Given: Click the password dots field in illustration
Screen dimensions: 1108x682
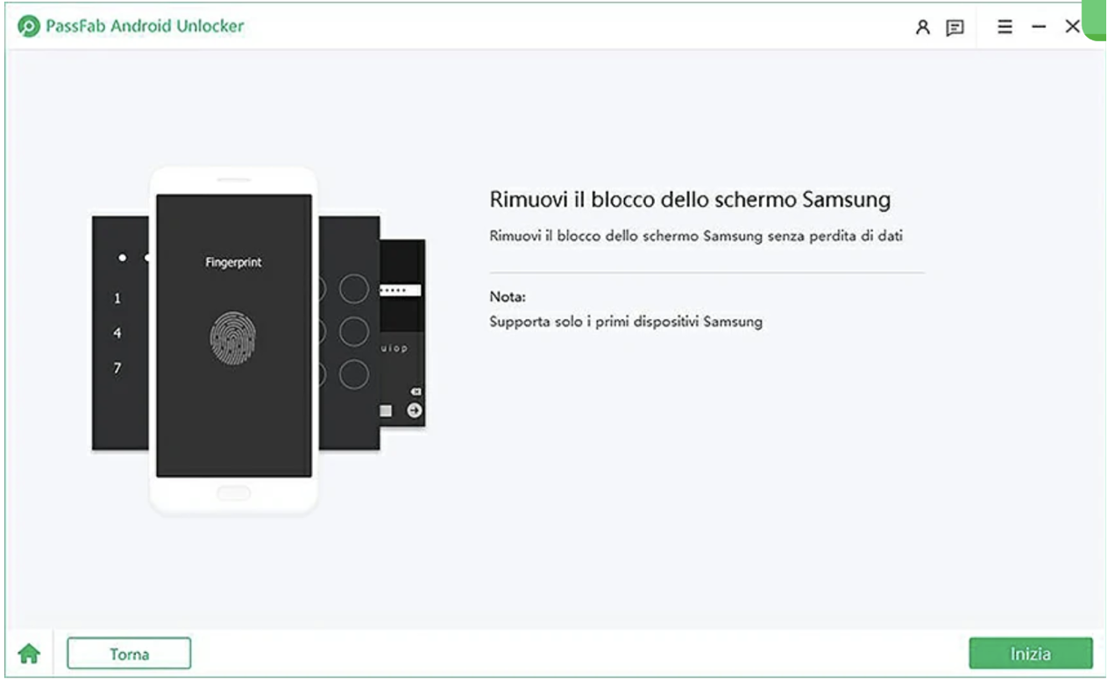Looking at the screenshot, I should [x=401, y=290].
